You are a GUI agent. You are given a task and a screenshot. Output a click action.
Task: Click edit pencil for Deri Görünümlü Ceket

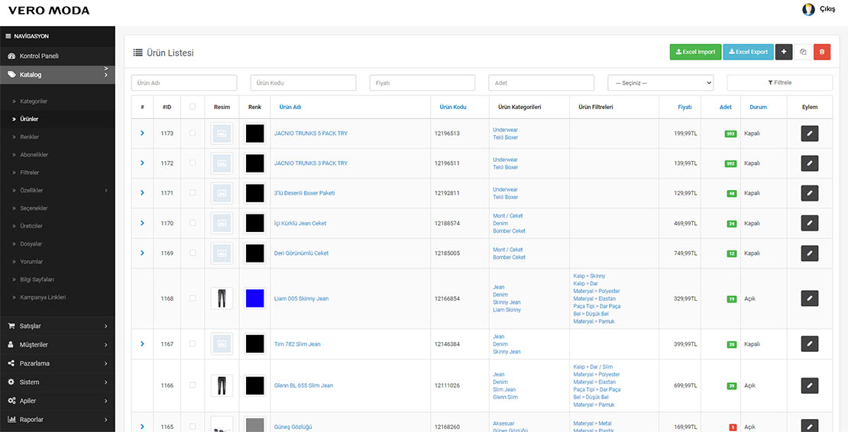pyautogui.click(x=809, y=253)
